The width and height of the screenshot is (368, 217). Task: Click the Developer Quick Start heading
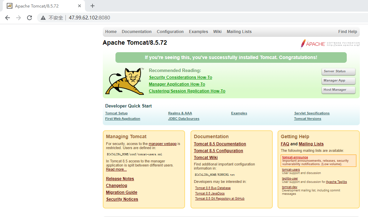(x=128, y=106)
